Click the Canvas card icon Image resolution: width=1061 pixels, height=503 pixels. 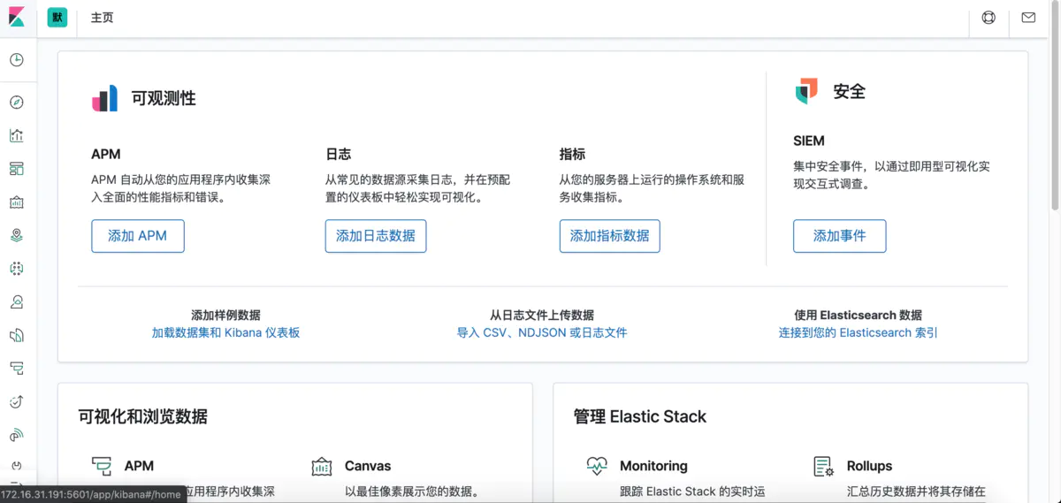[x=322, y=467]
